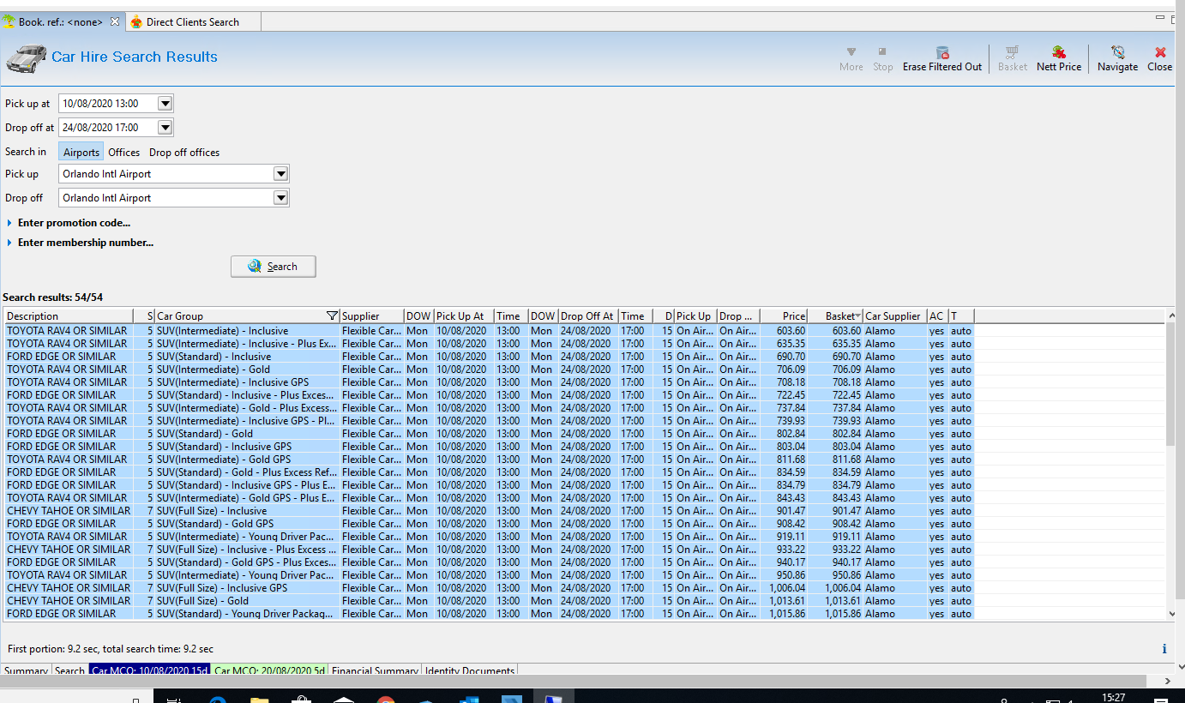Open Car MCO: 20/08/2020 5d tab

click(269, 670)
